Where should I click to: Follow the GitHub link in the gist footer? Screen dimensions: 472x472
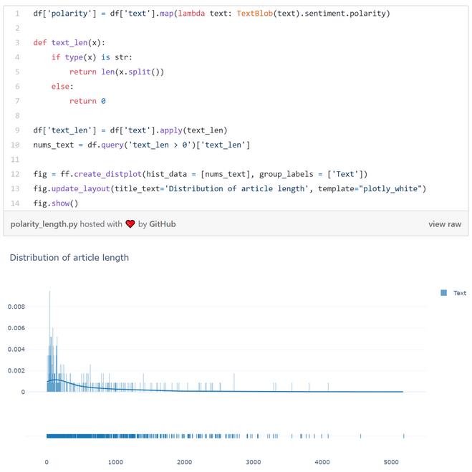pos(163,224)
